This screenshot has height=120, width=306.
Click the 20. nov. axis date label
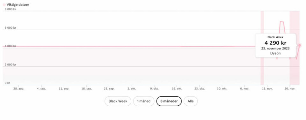[290, 88]
